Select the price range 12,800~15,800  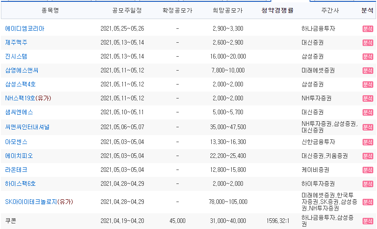[228, 170]
